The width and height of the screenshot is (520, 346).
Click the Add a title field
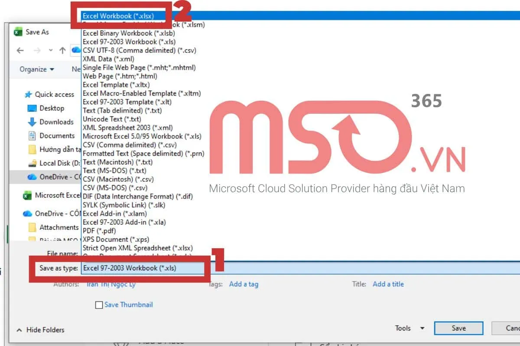click(388, 284)
